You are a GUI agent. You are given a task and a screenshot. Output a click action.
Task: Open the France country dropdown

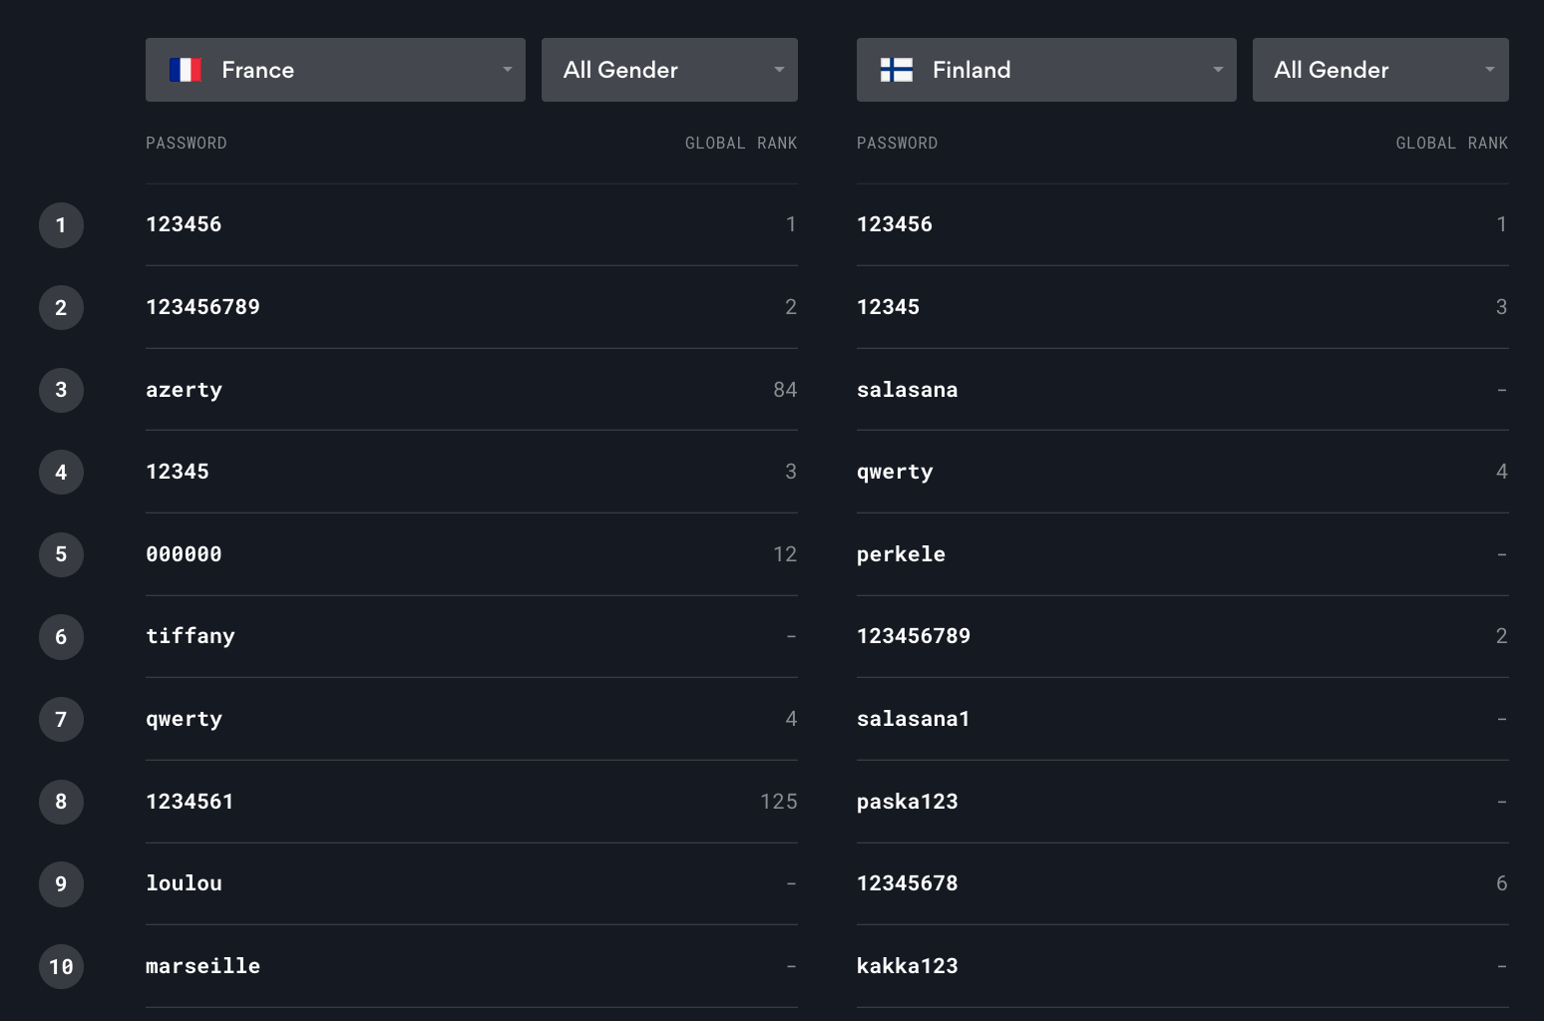335,70
